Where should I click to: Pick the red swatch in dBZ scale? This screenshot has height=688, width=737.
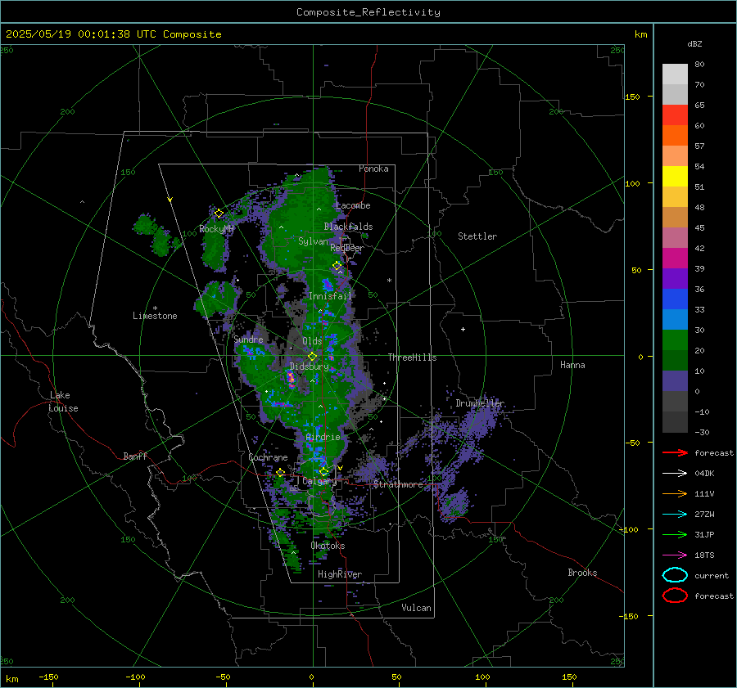675,115
